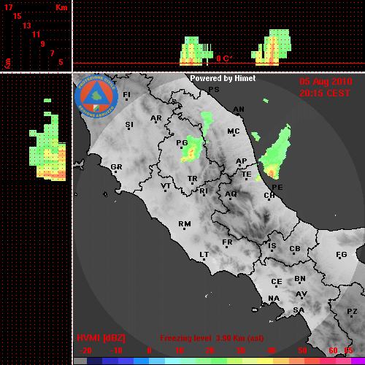Click the '13' km altitude label
Viewport: 365px width, 365px height.
27,26
